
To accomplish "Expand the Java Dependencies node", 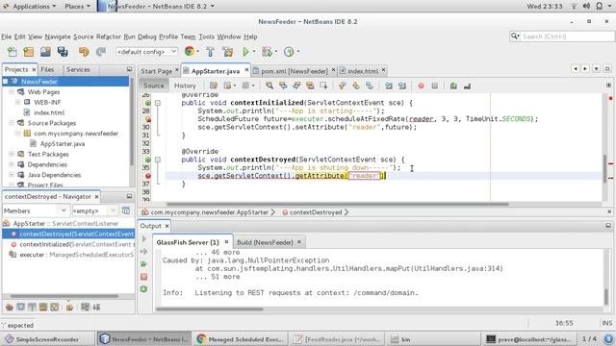I will (12, 175).
